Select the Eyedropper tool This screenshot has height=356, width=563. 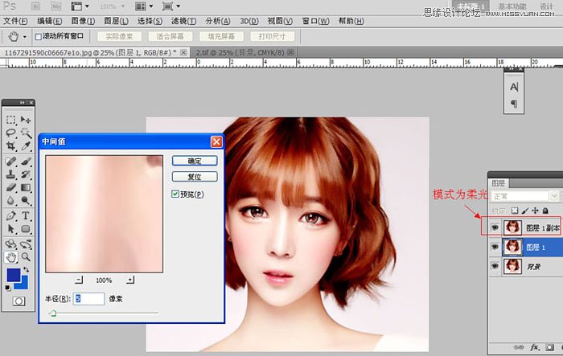pos(26,147)
